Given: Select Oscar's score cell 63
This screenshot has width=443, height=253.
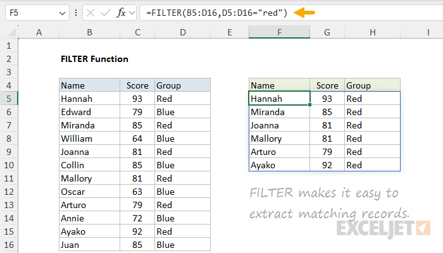Looking at the screenshot, I should [137, 192].
